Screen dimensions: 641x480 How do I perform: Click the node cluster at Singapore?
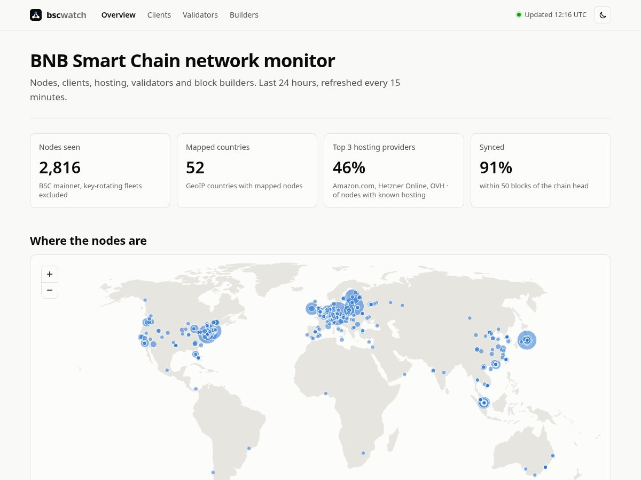coord(483,403)
